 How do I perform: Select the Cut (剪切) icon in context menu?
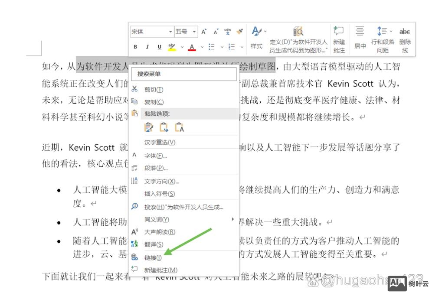[135, 89]
